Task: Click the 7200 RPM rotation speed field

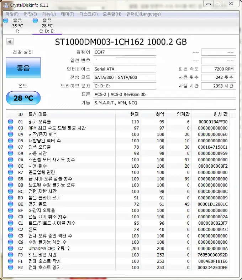Action: pos(219,69)
